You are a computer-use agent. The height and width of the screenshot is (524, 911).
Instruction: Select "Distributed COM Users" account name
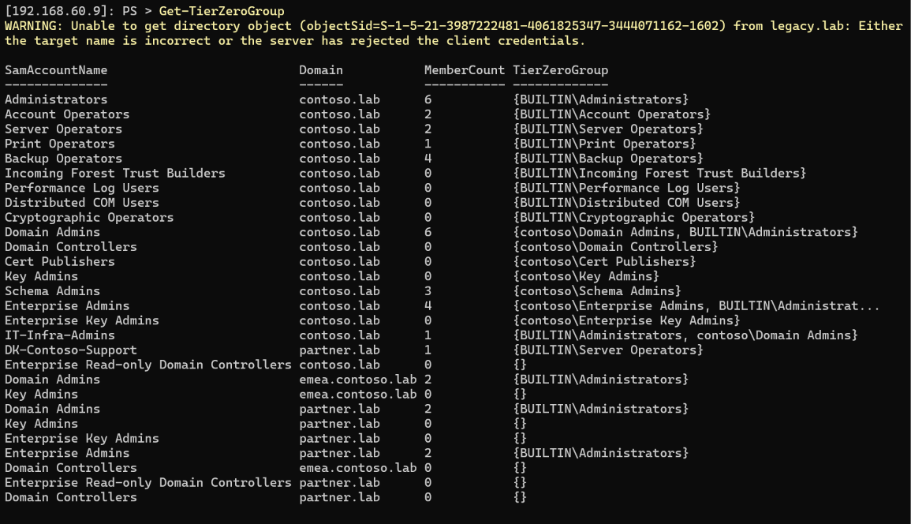point(81,202)
